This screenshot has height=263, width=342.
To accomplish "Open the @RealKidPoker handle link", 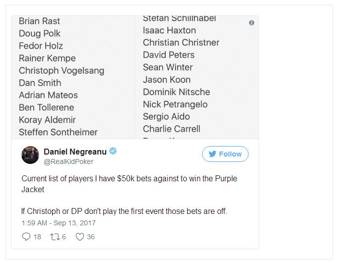I will [68, 161].
